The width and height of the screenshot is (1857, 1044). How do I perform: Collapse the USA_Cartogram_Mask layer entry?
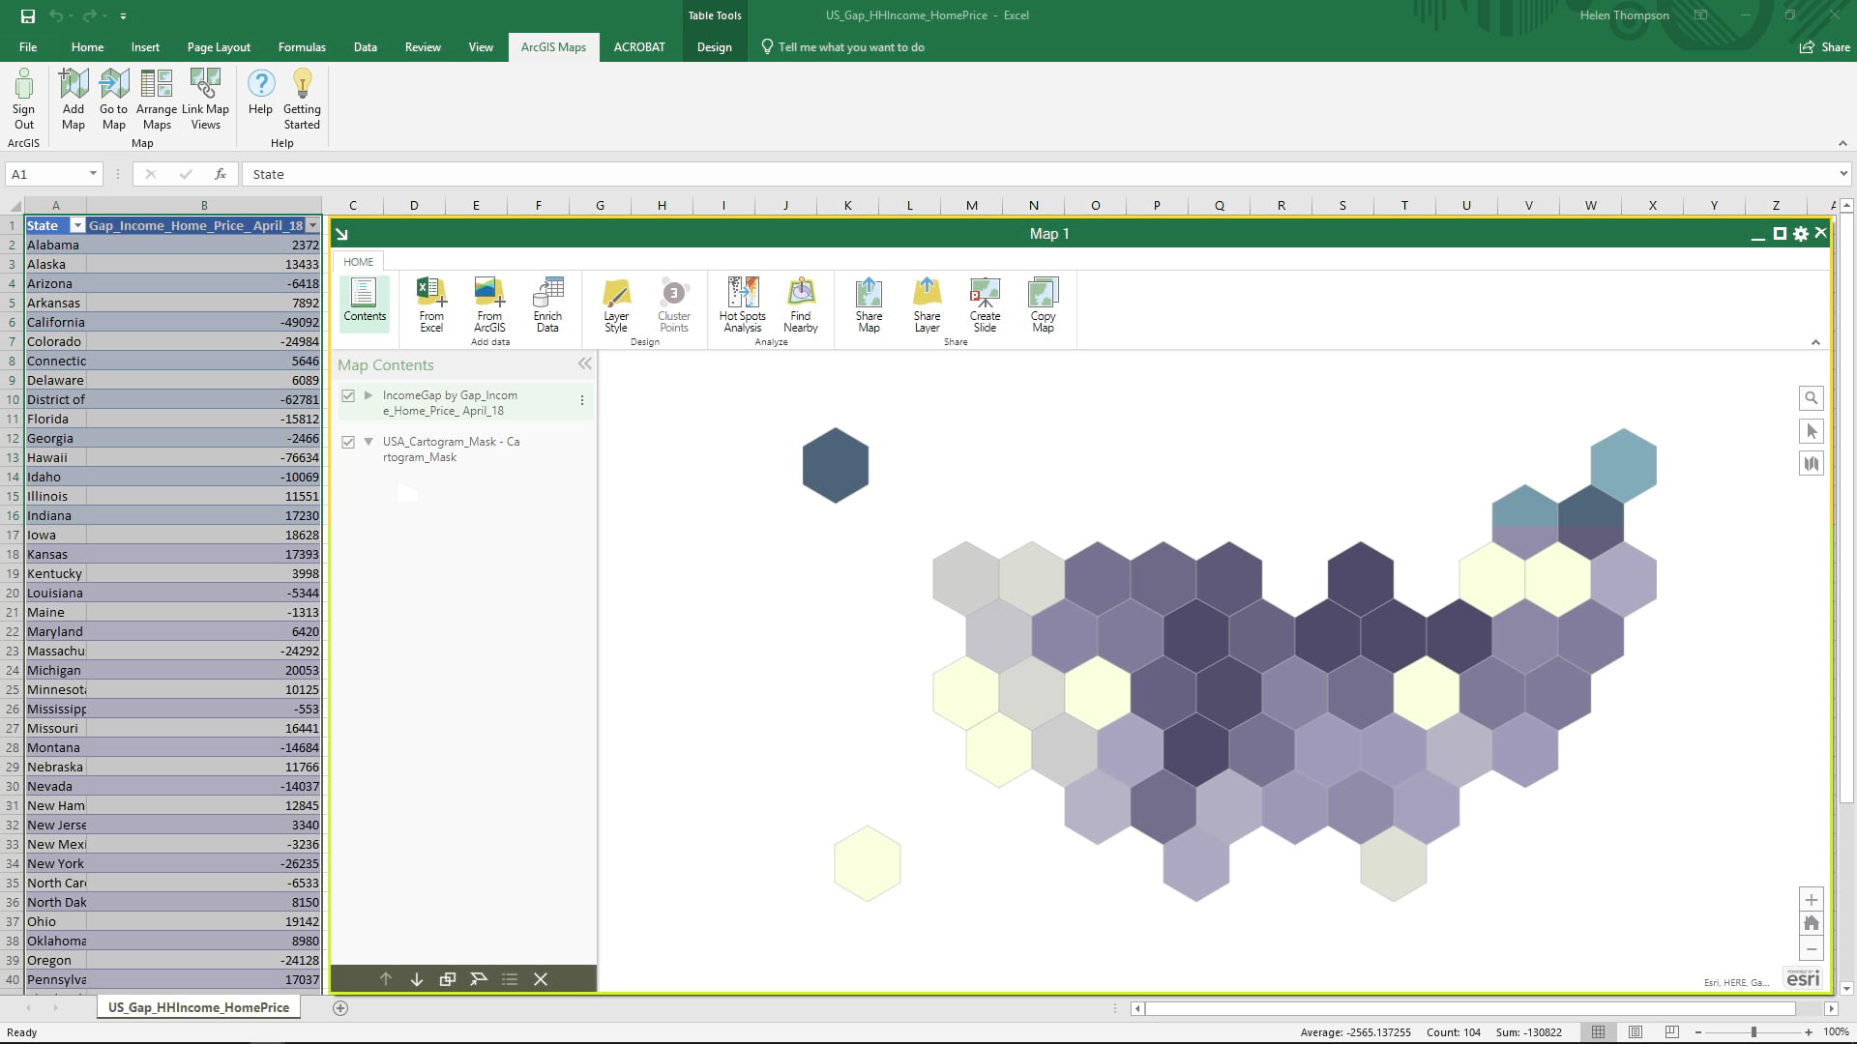click(x=368, y=442)
